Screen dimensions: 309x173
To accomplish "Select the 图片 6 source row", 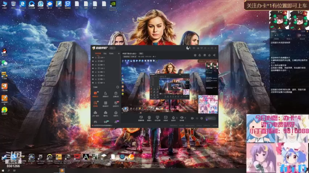I will click(105, 65).
